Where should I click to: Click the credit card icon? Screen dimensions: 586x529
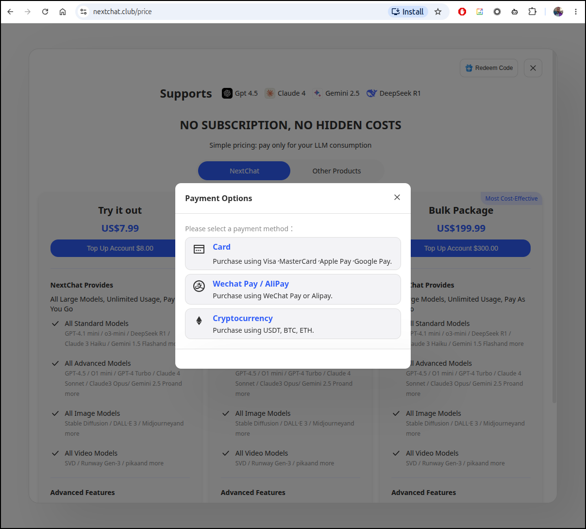[x=199, y=249]
